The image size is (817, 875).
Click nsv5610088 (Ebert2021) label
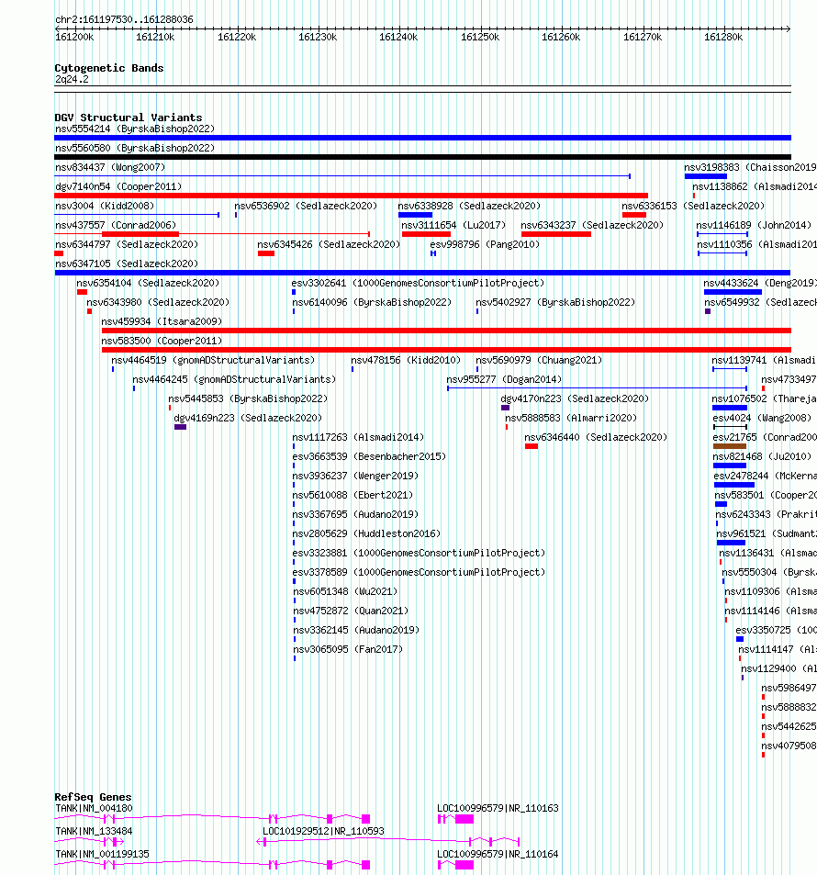(353, 495)
